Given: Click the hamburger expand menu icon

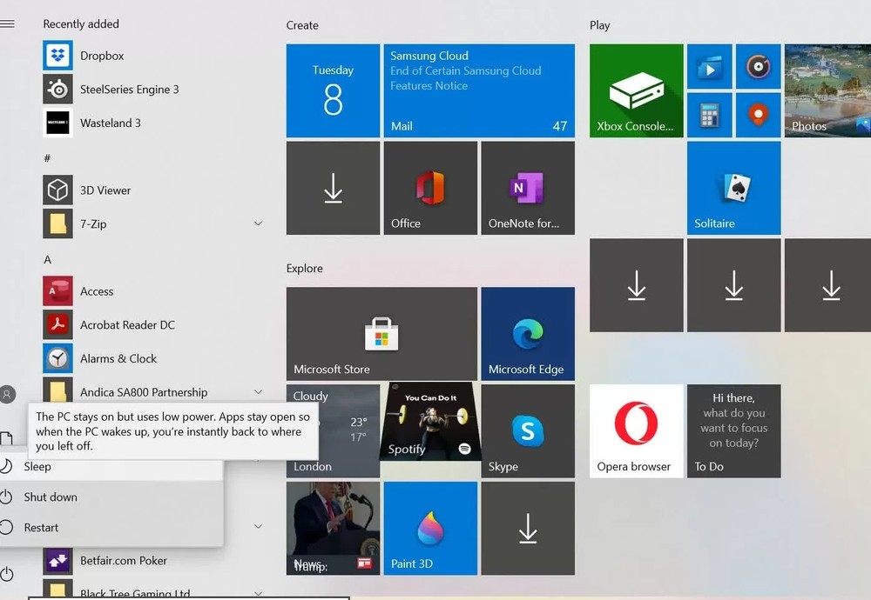Looking at the screenshot, I should click(x=7, y=23).
